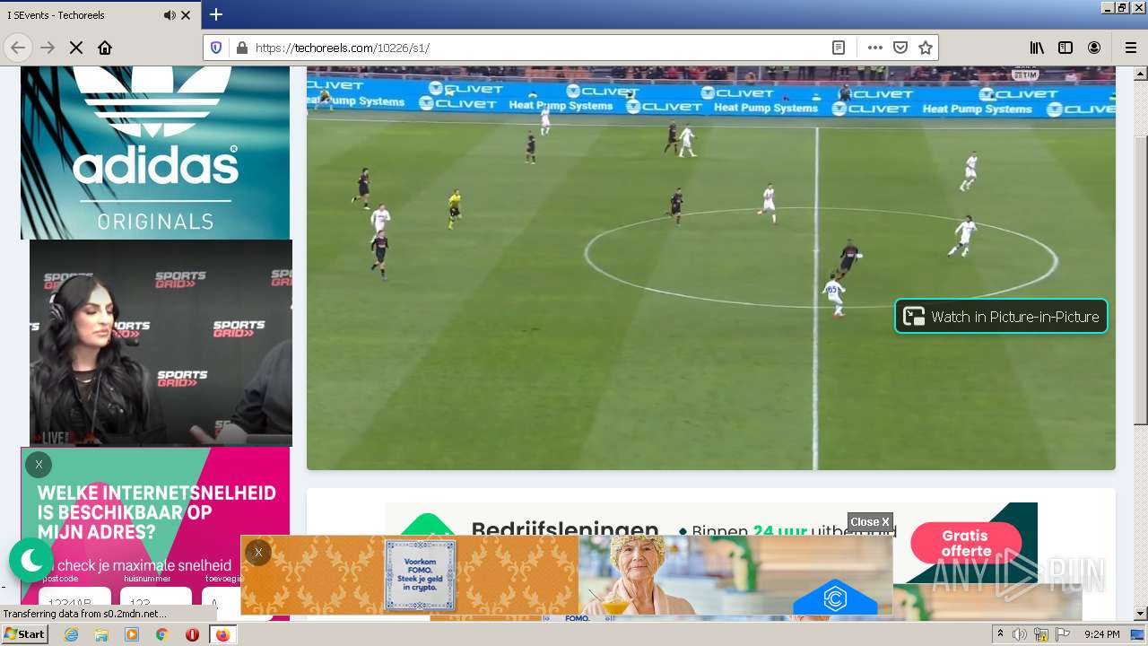Viewport: 1148px width, 646px height.
Task: Click the blue crypto logo badge
Action: (835, 598)
